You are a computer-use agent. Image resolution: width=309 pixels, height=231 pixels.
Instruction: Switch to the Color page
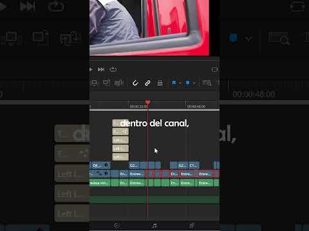(117, 226)
